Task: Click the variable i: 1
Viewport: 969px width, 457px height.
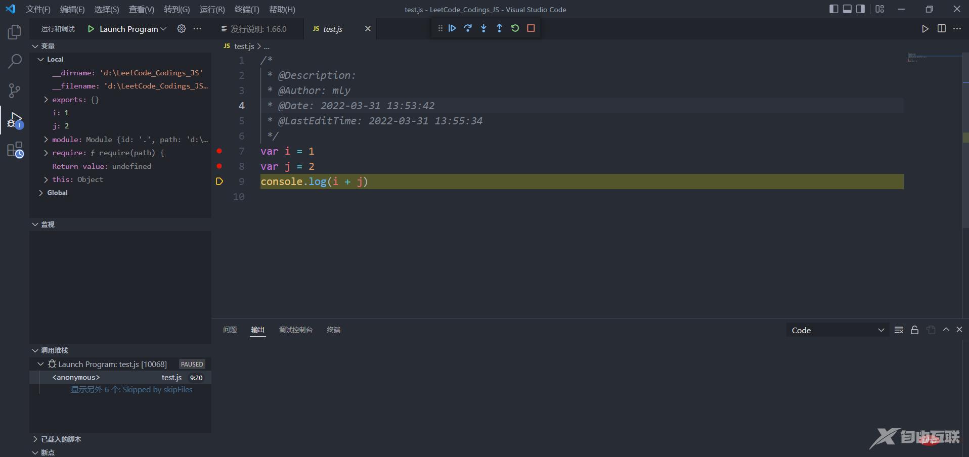Action: [60, 113]
